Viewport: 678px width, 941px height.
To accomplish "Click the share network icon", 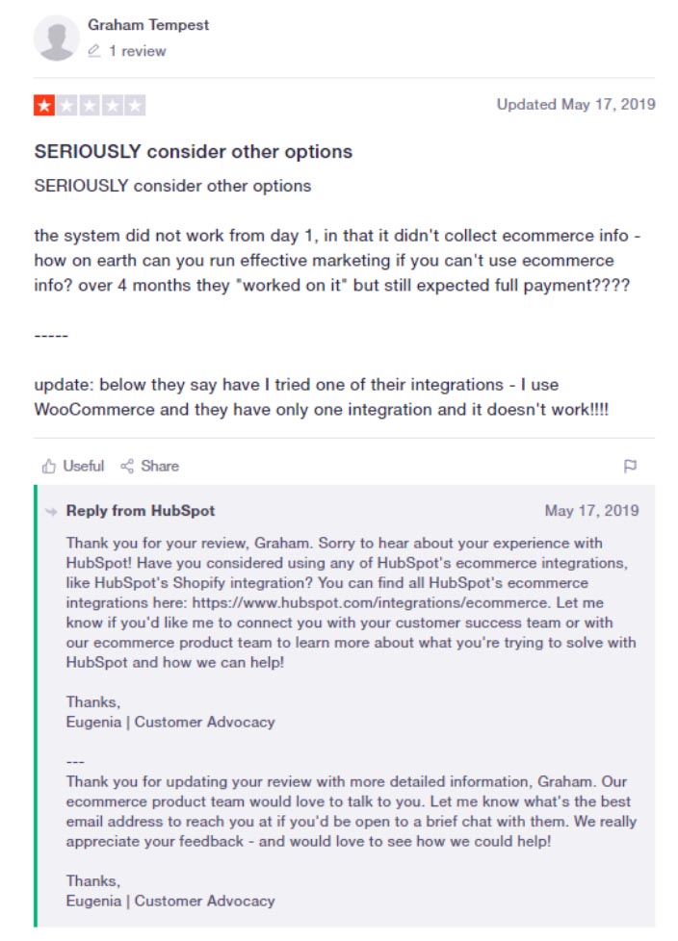I will point(127,467).
